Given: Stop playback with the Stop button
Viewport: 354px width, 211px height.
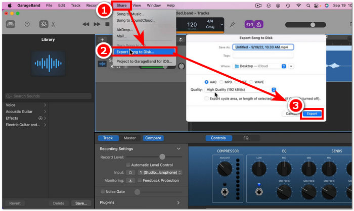Looking at the screenshot, I should (x=107, y=24).
